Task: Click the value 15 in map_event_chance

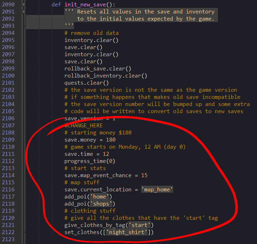Action: point(144,175)
